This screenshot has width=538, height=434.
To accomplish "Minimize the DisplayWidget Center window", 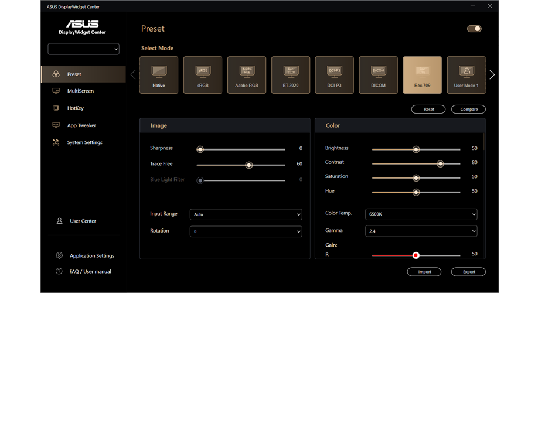I will (473, 6).
